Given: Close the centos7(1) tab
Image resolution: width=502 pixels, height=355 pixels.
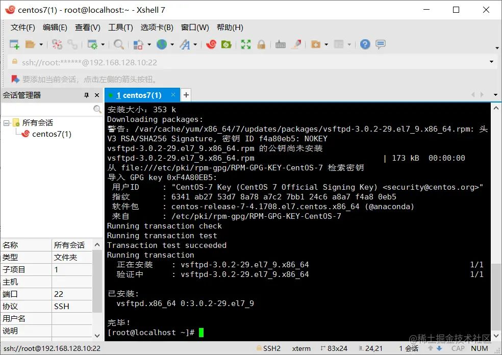Looking at the screenshot, I should [173, 95].
